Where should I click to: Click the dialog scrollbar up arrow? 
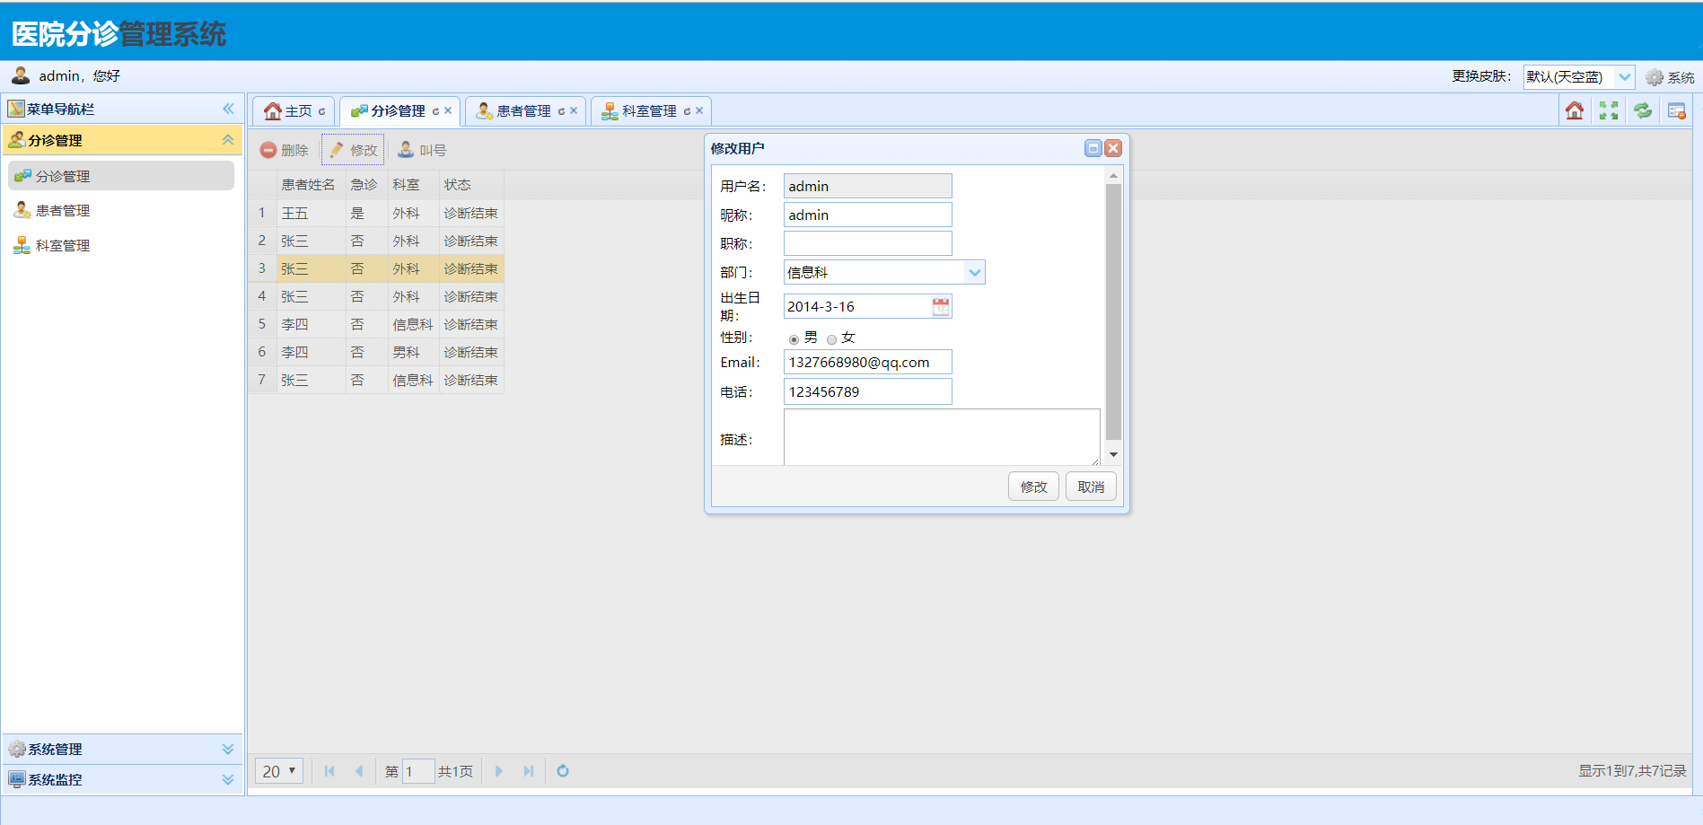(1113, 176)
